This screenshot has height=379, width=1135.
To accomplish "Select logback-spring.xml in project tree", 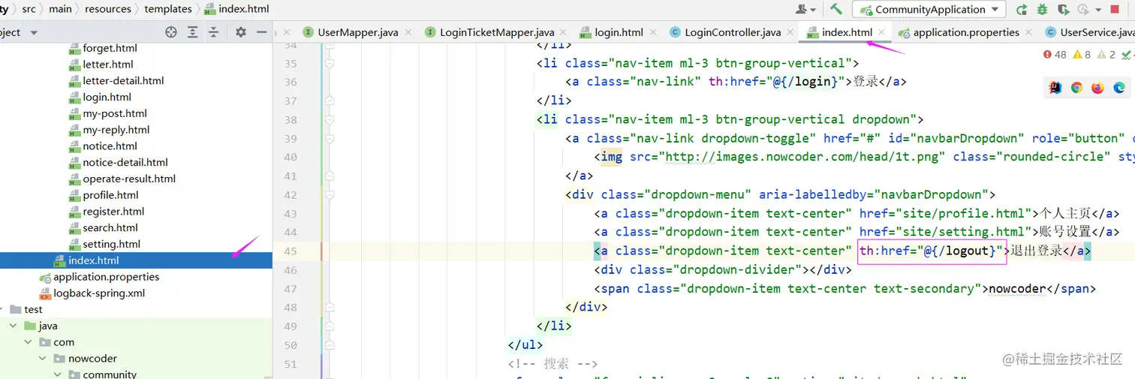I will [99, 293].
